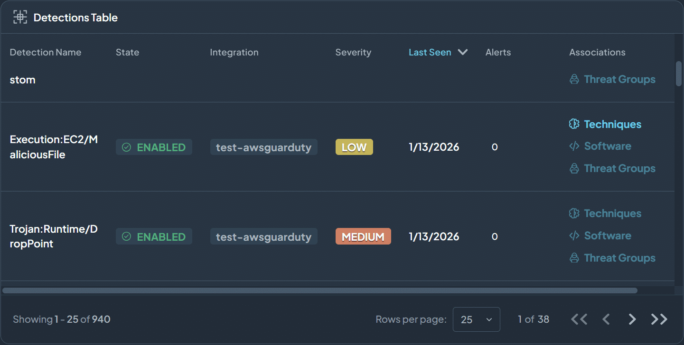Viewport: 684px width, 345px height.
Task: Select the Software icon for Execution:EC2/MaliciousFile
Action: coord(574,146)
